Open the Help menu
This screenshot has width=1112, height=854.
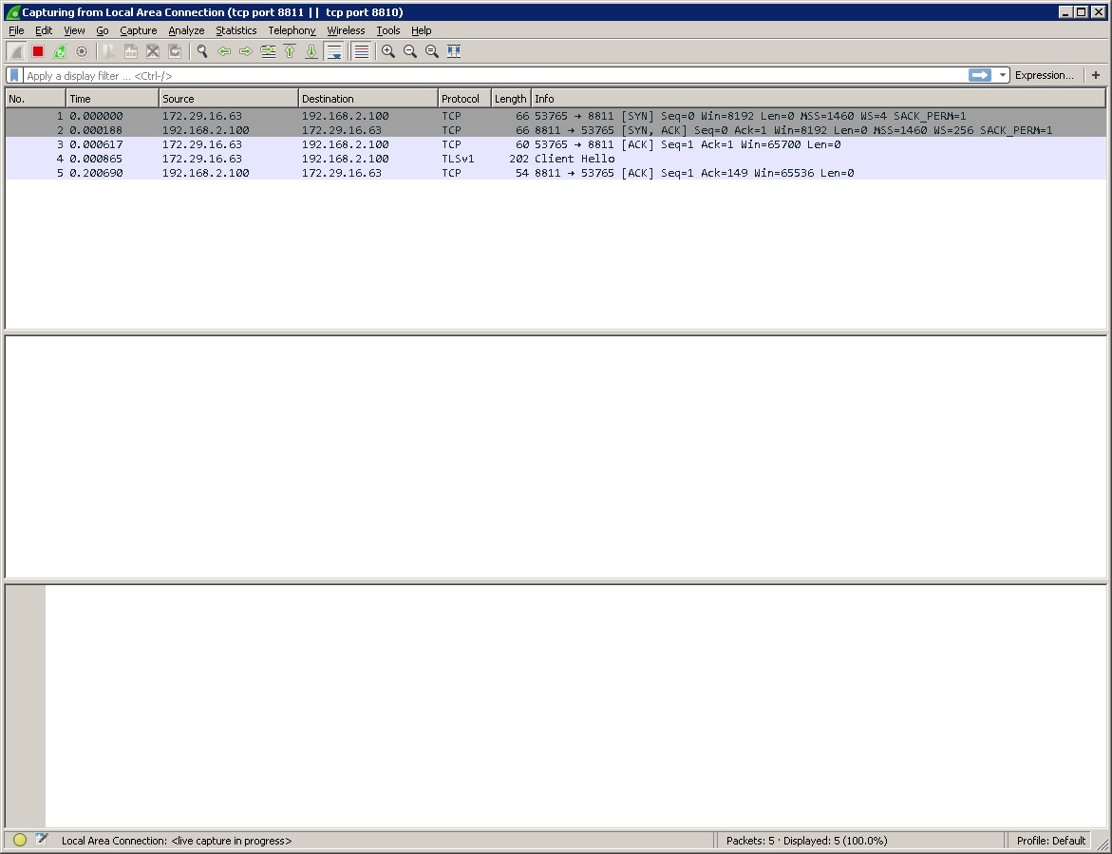coord(422,30)
